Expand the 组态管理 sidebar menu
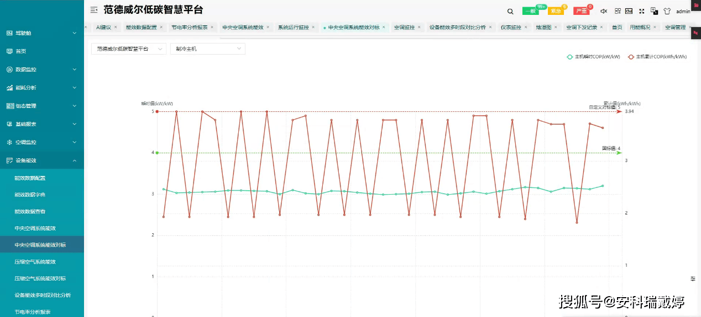The image size is (701, 317). coord(42,106)
